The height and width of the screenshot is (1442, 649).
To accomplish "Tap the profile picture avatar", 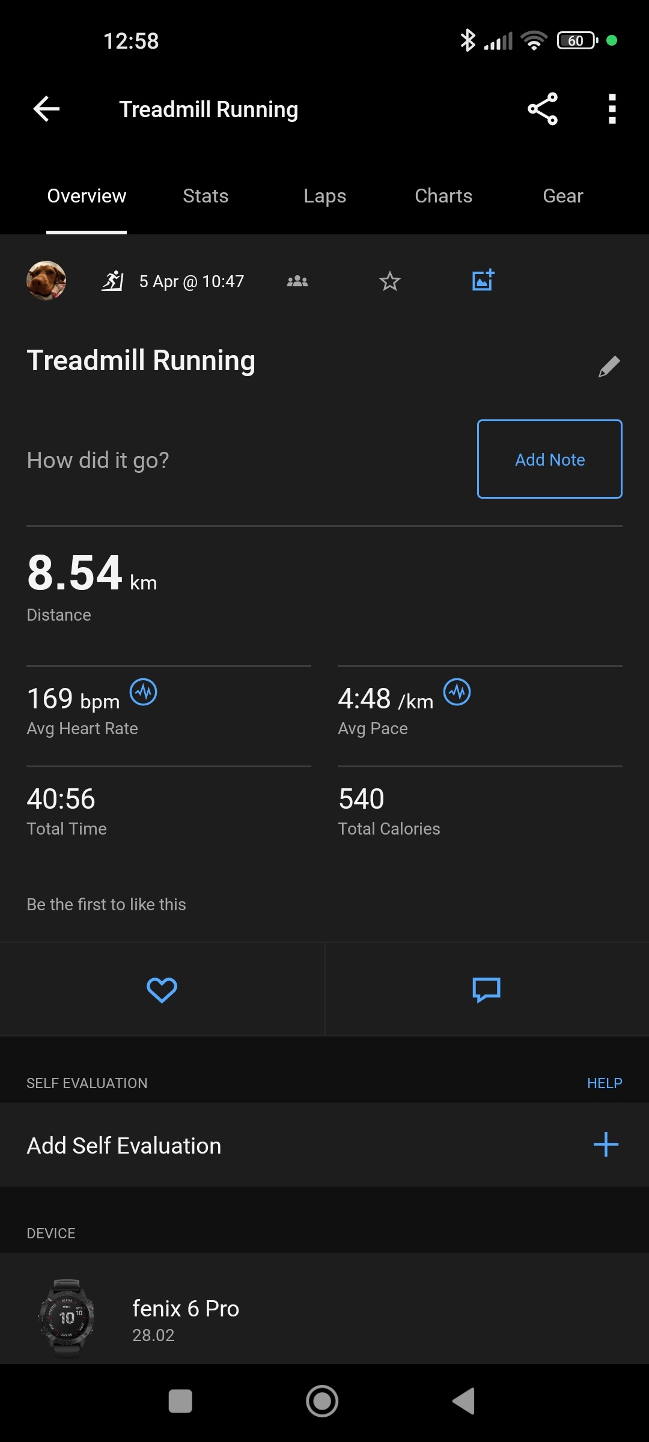I will (x=46, y=281).
